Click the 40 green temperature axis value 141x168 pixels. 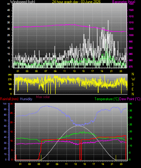tap(131, 104)
